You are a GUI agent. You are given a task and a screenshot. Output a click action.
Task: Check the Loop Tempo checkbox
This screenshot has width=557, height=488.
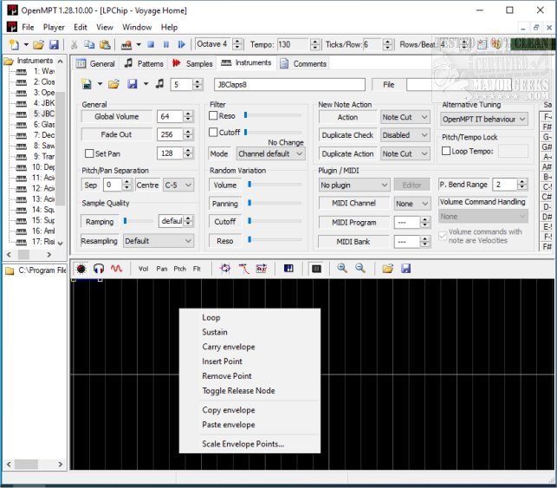[x=446, y=151]
